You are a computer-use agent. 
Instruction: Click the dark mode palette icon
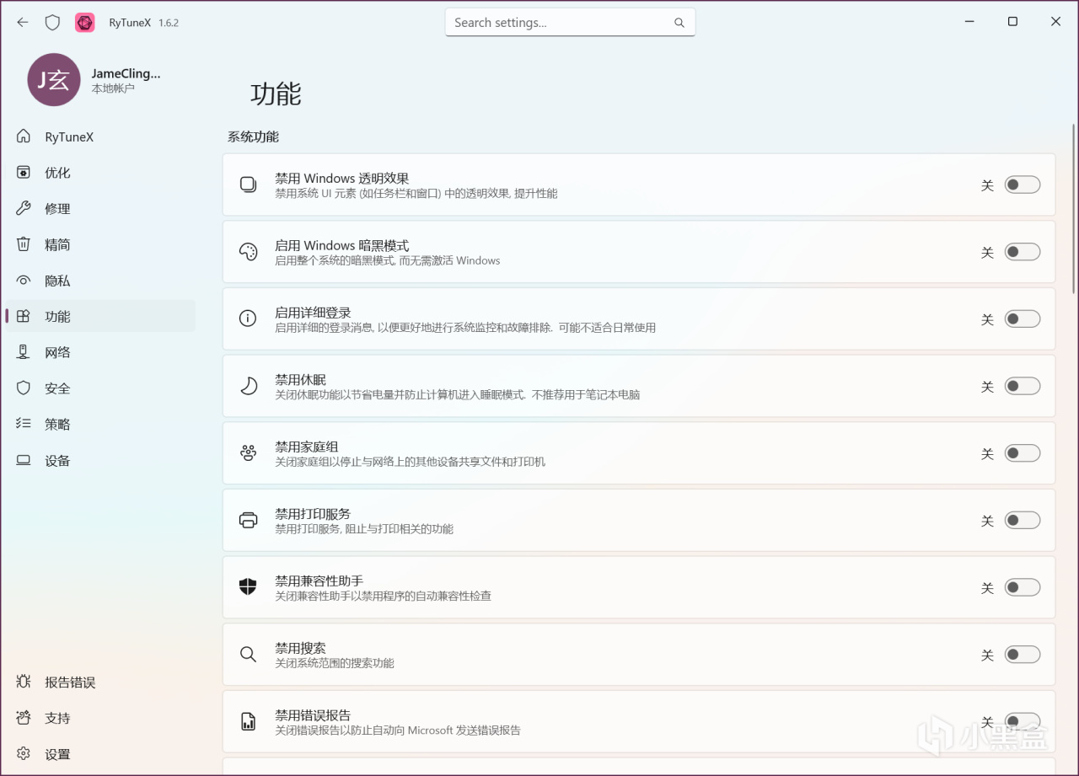(x=248, y=252)
